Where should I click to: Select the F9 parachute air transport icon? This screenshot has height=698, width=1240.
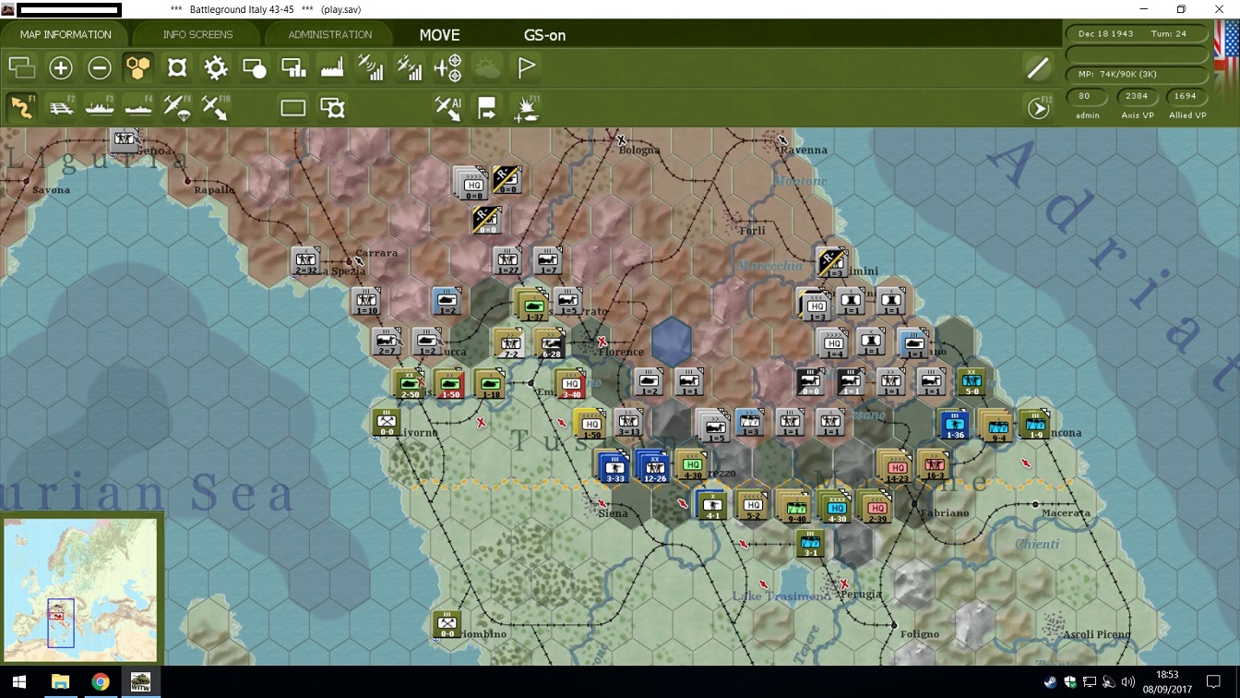[x=177, y=107]
